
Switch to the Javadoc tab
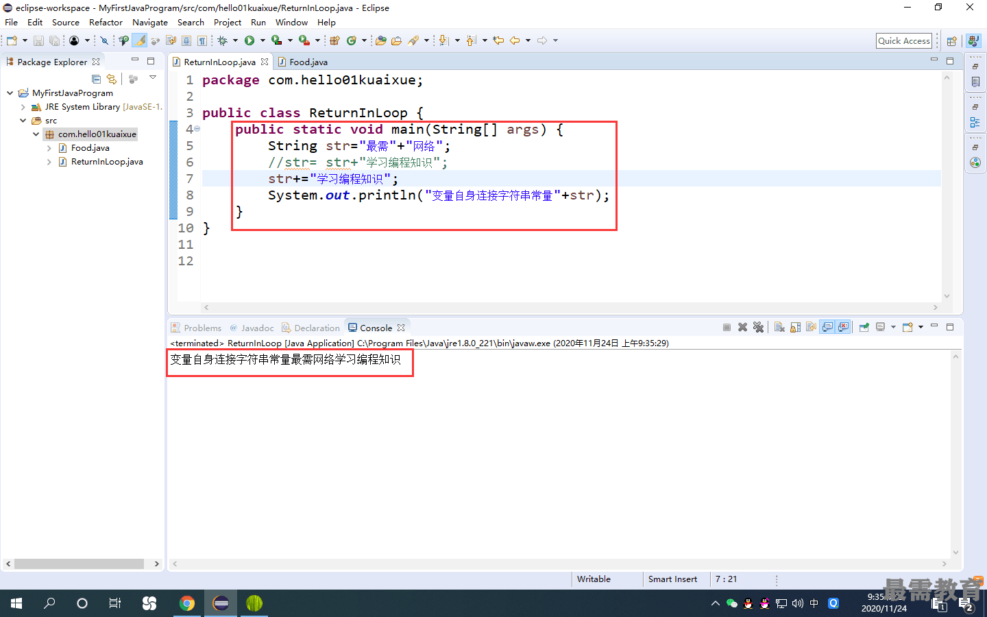[252, 328]
